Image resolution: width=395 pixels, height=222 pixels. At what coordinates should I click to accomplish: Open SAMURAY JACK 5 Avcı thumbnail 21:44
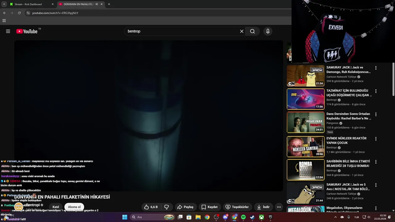pos(306,193)
